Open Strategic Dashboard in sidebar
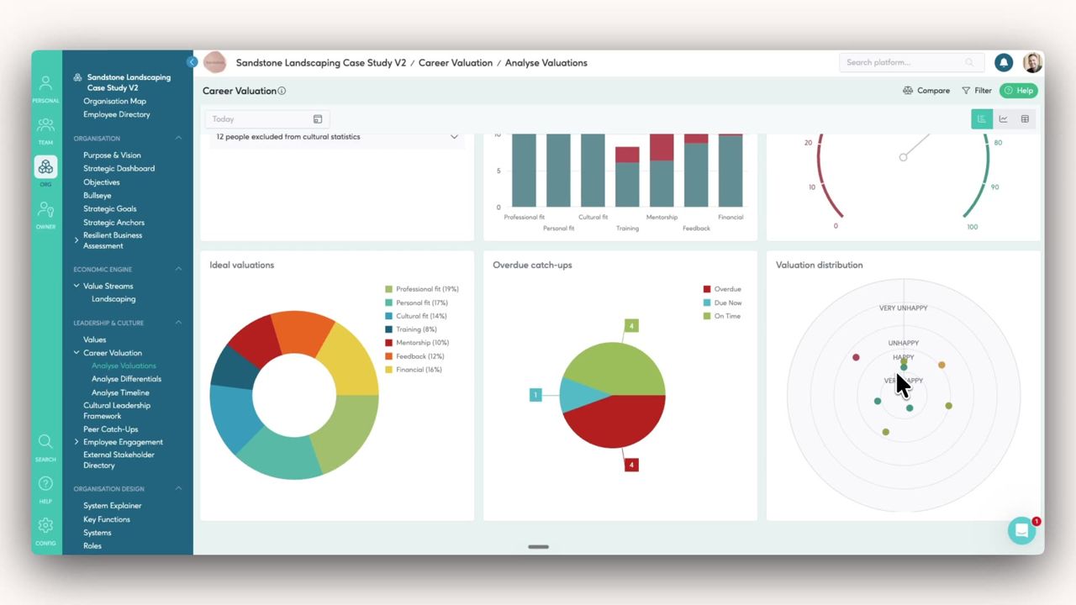 click(x=119, y=168)
